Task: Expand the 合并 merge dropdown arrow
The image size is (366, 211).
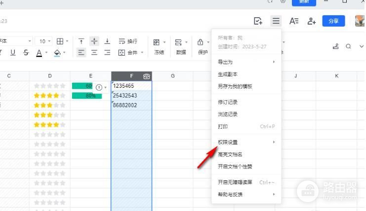Action: point(142,52)
